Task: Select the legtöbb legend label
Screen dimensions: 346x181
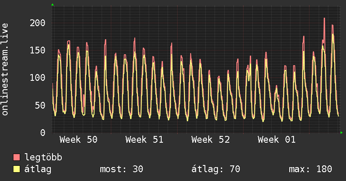Action: click(x=44, y=157)
